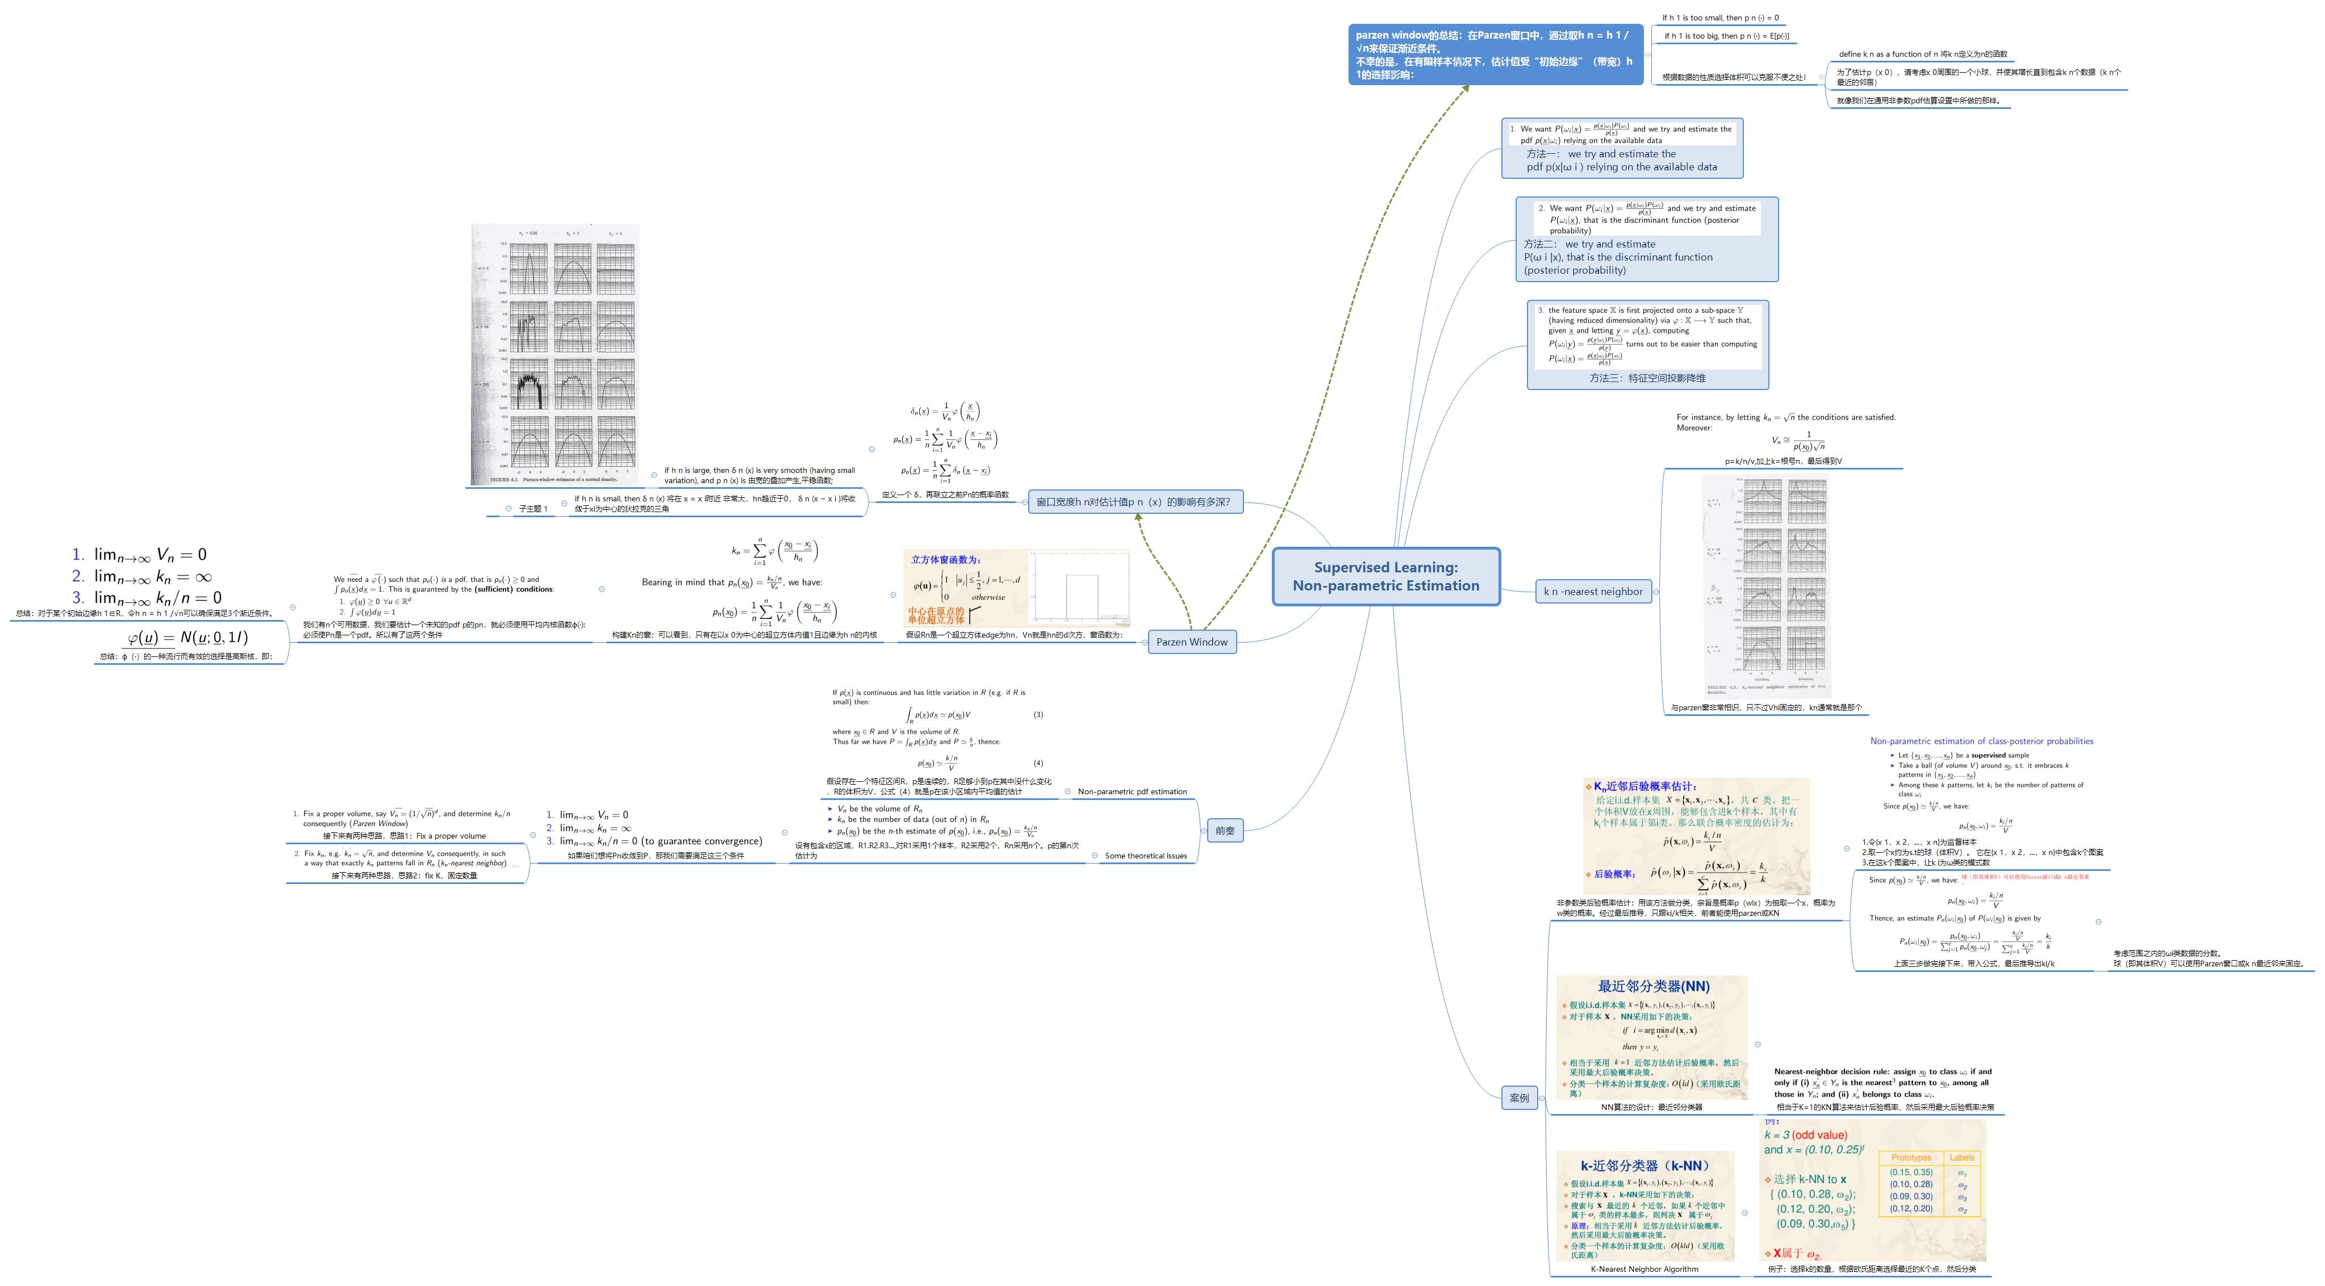
Task: Select '相当于K=1的KN算法' caption
Action: pyautogui.click(x=1885, y=1108)
